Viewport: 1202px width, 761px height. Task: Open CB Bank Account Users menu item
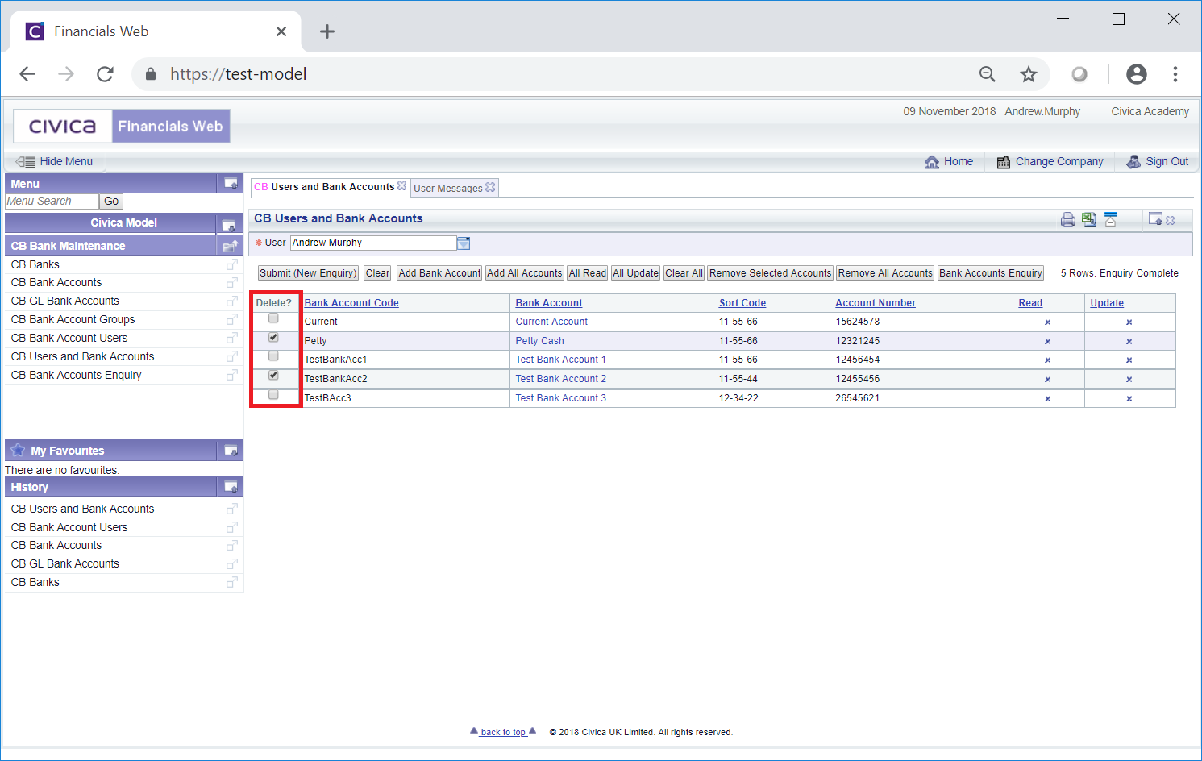click(69, 338)
